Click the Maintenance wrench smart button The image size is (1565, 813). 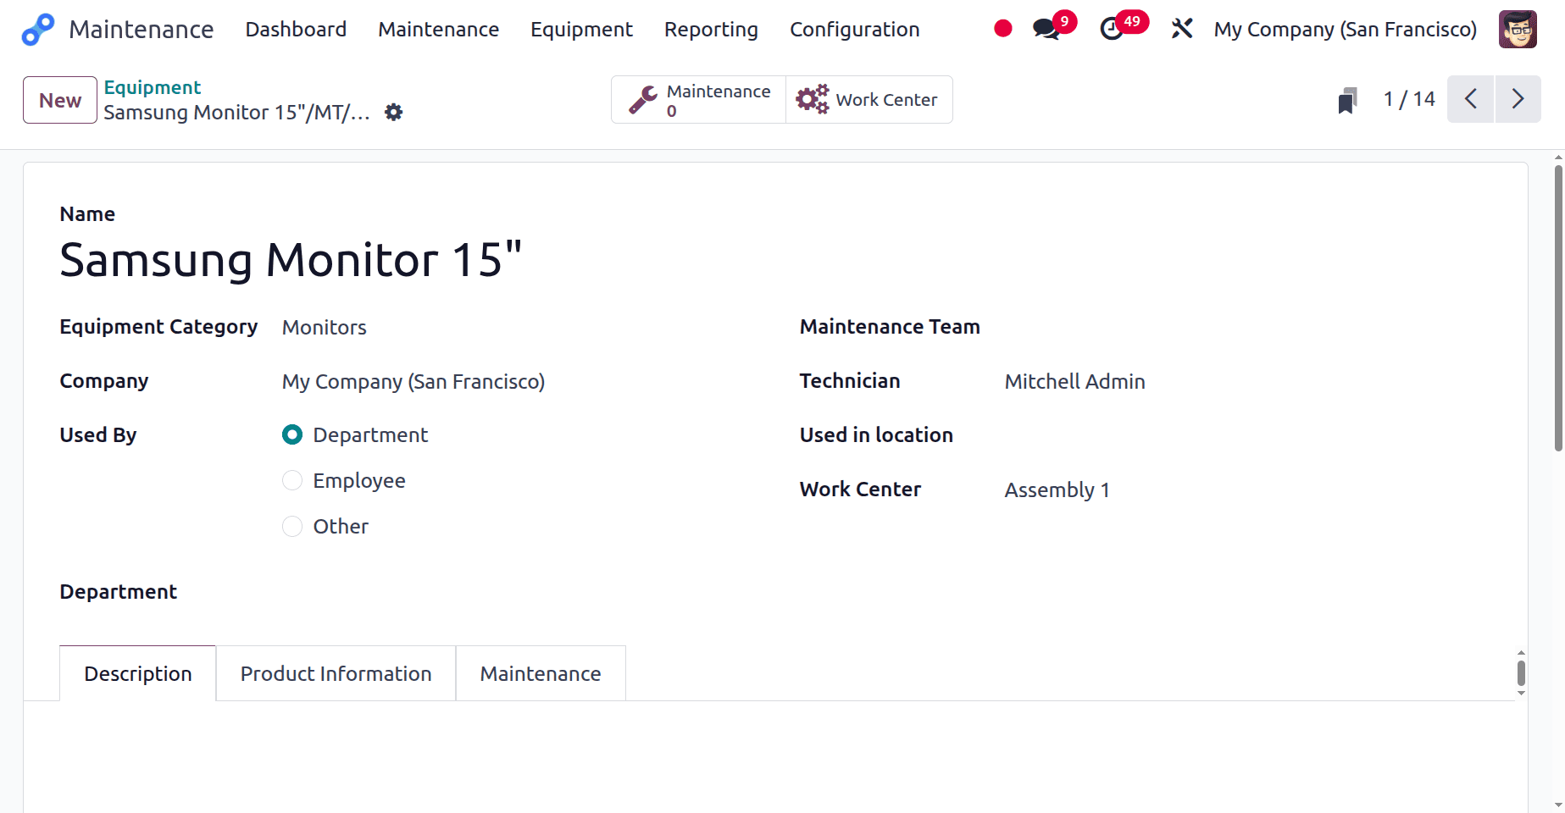click(699, 100)
